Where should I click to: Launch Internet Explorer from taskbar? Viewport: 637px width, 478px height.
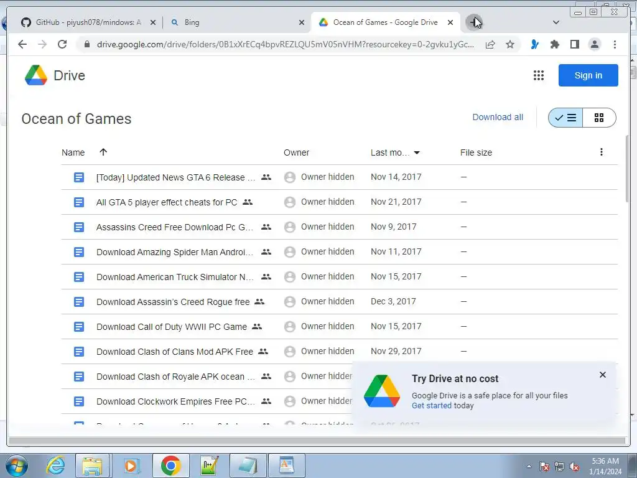point(55,466)
